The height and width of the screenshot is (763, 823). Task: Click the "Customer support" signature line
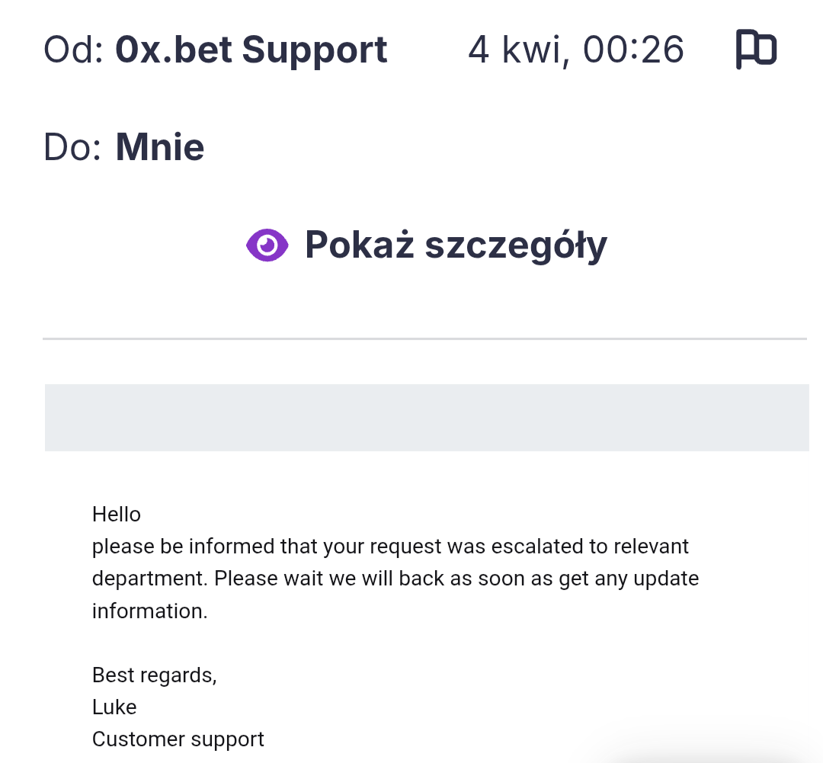(178, 739)
